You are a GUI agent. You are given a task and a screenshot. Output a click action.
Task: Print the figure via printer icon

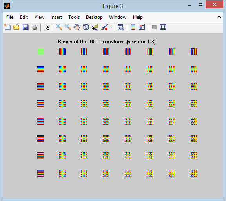click(x=35, y=27)
